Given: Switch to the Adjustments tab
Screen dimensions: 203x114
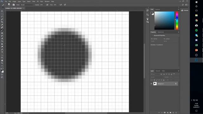Looking at the screenshot, I should coord(161,32).
